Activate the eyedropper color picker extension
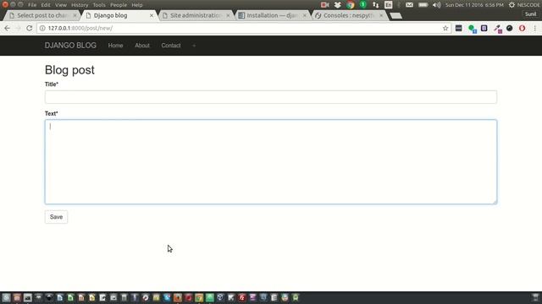Screen dimensions: 542x304 (x=498, y=29)
